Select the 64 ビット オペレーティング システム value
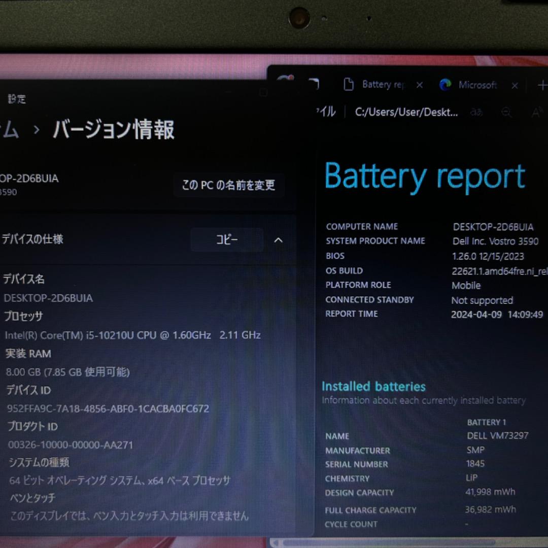548x548 pixels. (x=120, y=481)
